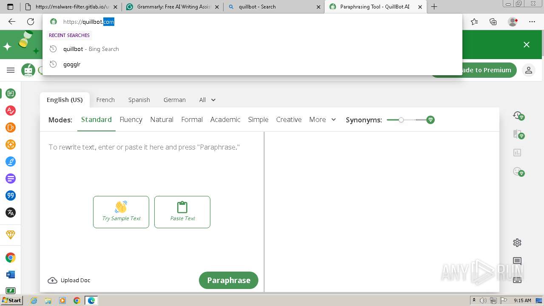Open the blue AI writer pen icon
The height and width of the screenshot is (306, 544).
(11, 161)
